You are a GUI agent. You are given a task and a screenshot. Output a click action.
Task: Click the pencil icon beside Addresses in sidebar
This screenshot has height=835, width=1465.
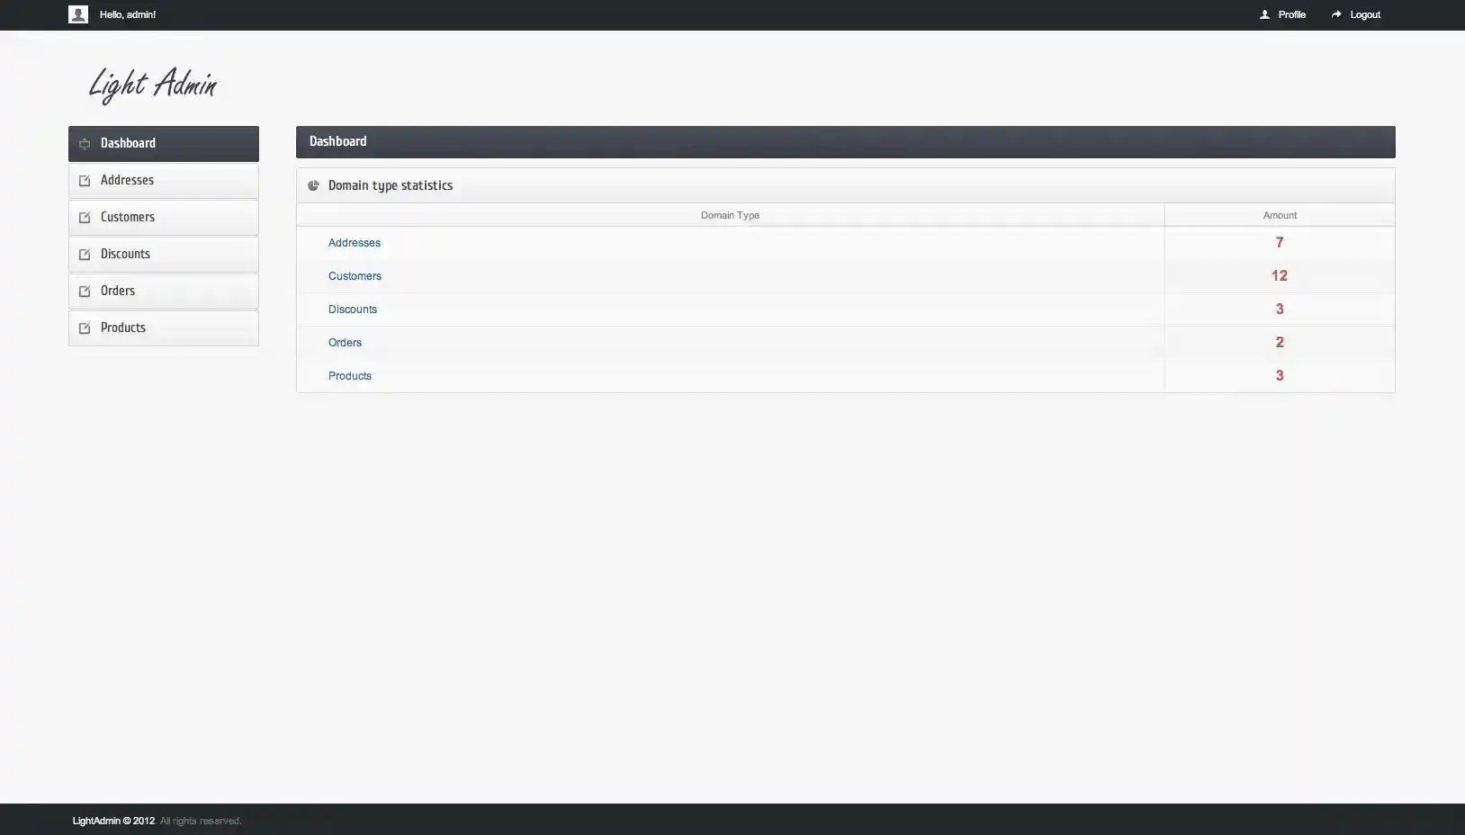click(x=84, y=181)
